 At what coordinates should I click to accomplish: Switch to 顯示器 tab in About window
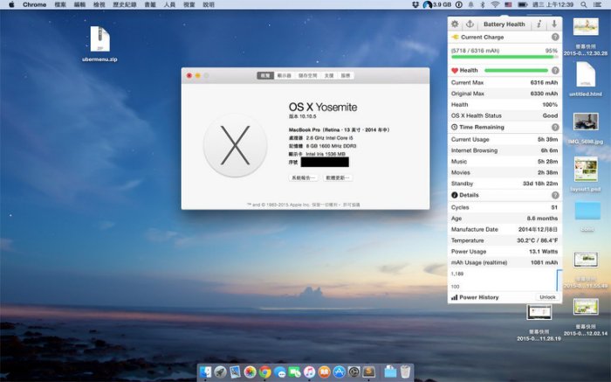pyautogui.click(x=284, y=75)
